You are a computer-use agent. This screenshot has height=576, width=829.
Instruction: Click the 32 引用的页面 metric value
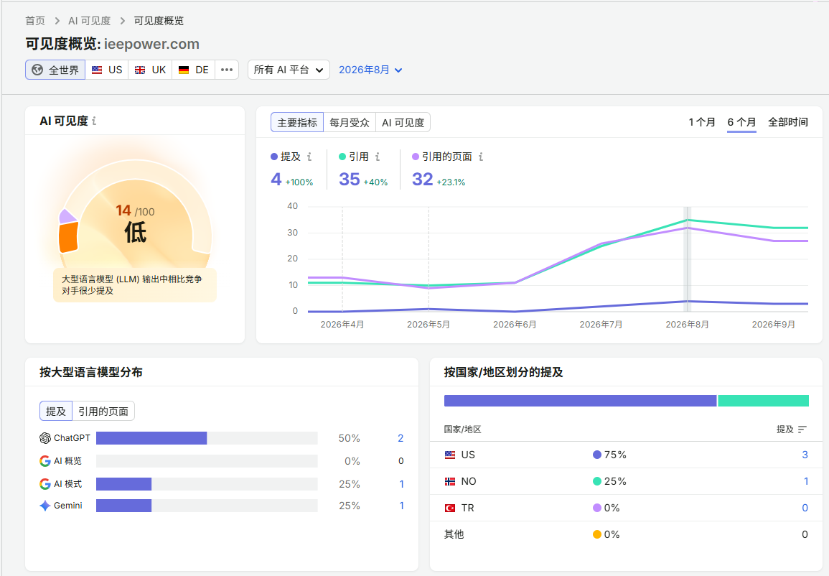click(423, 180)
